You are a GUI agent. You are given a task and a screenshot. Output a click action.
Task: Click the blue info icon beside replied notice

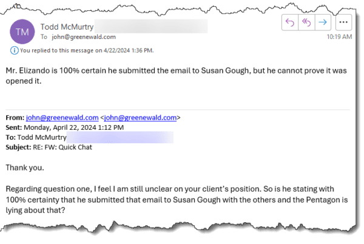[14, 50]
